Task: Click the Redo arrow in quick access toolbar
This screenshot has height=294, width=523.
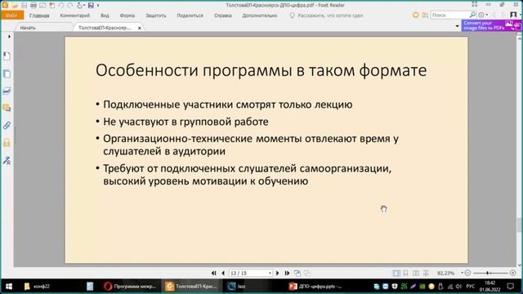Action: tap(69, 6)
